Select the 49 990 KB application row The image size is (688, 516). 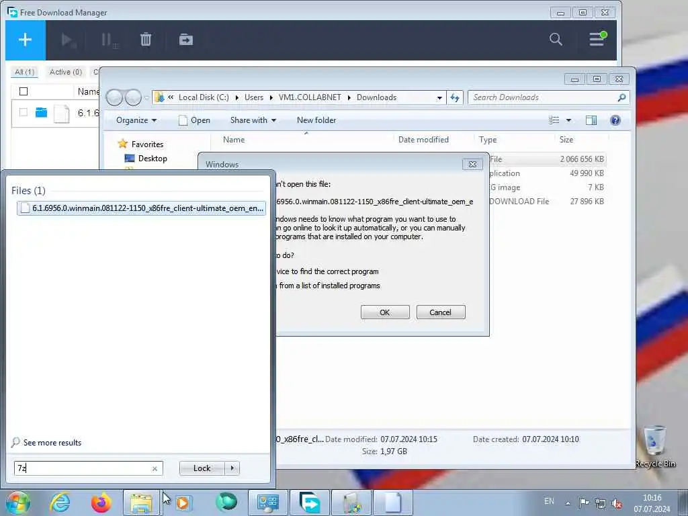548,173
